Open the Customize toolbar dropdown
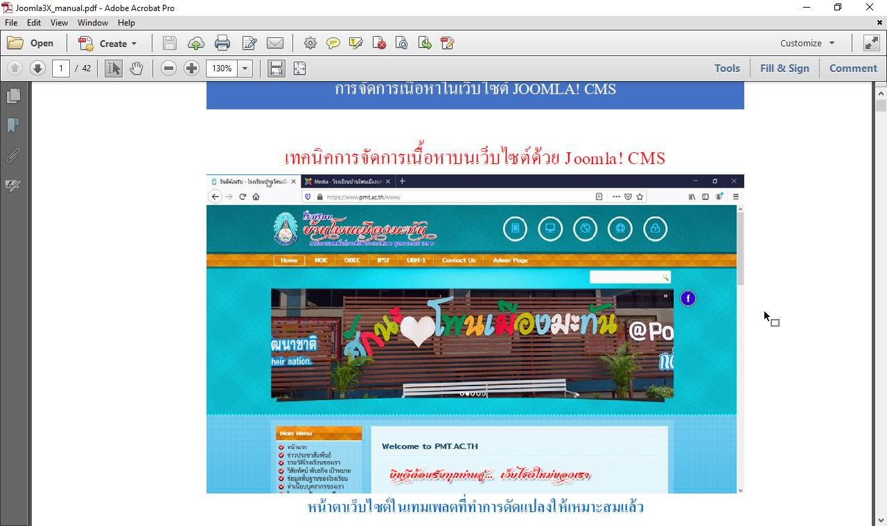The height and width of the screenshot is (526, 887). point(807,43)
